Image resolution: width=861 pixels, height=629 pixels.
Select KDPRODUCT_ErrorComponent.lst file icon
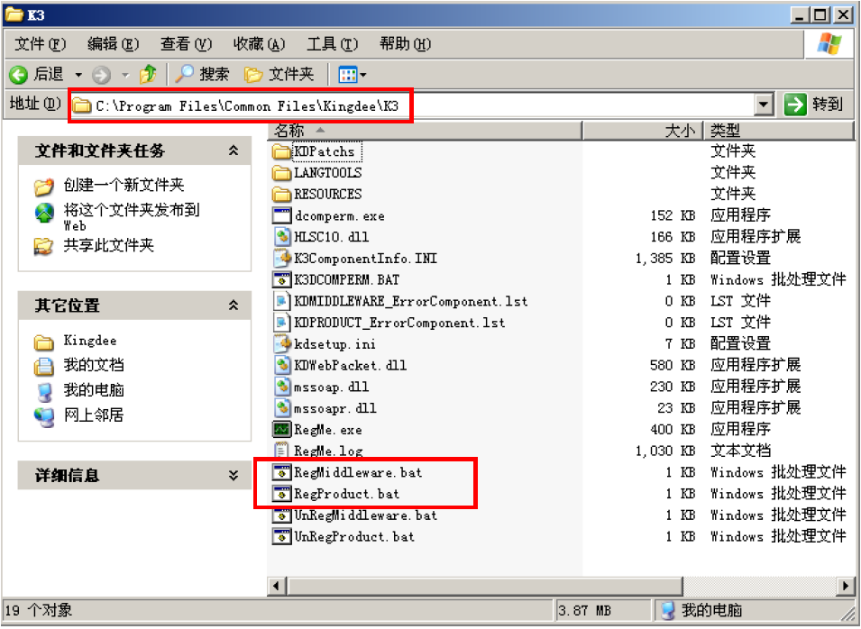pos(281,323)
